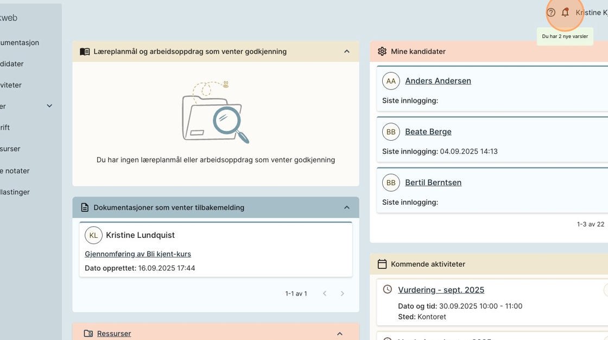This screenshot has height=340, width=608.
Task: Click the AA avatar for Anders Andersen
Action: pyautogui.click(x=391, y=81)
